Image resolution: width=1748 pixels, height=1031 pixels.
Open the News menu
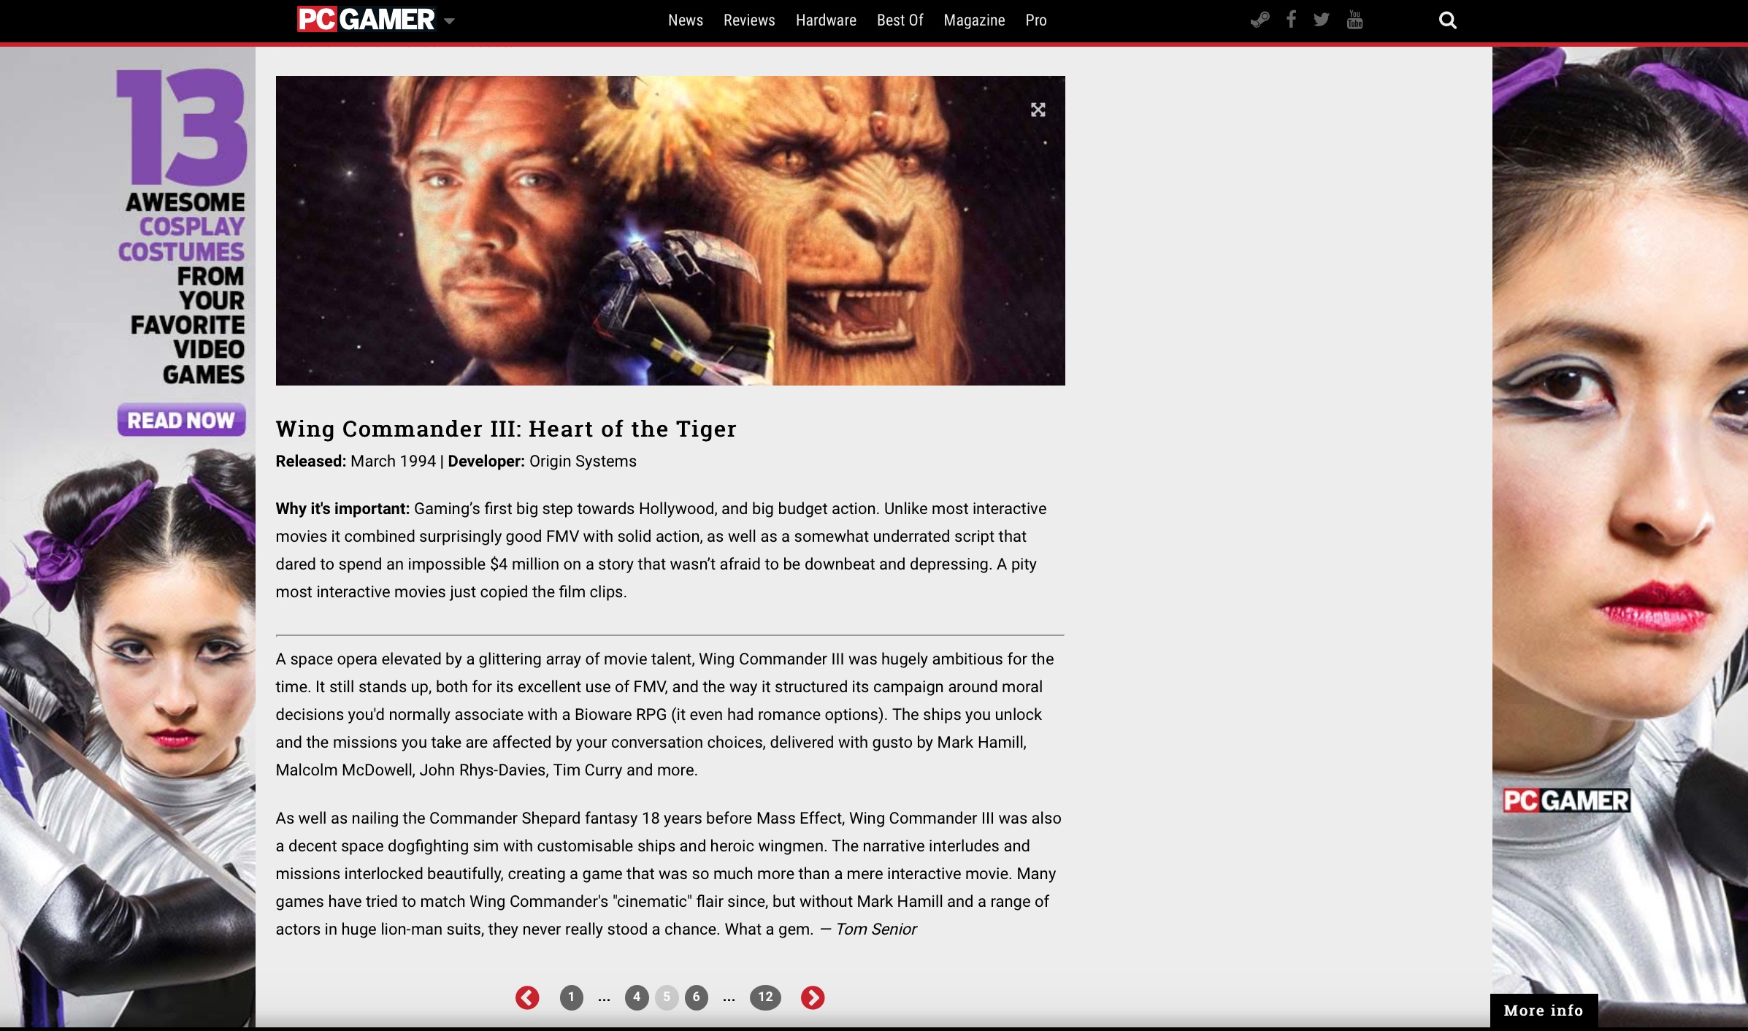click(x=685, y=20)
